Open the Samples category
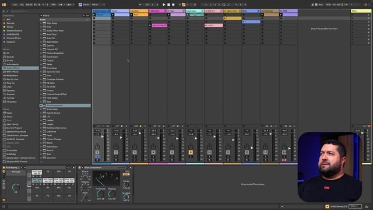This screenshot has height=210, width=373. (10, 90)
